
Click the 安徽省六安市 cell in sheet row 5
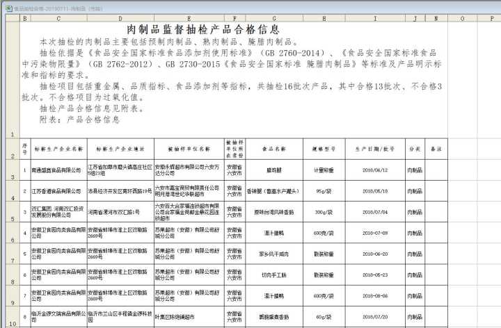coord(235,212)
